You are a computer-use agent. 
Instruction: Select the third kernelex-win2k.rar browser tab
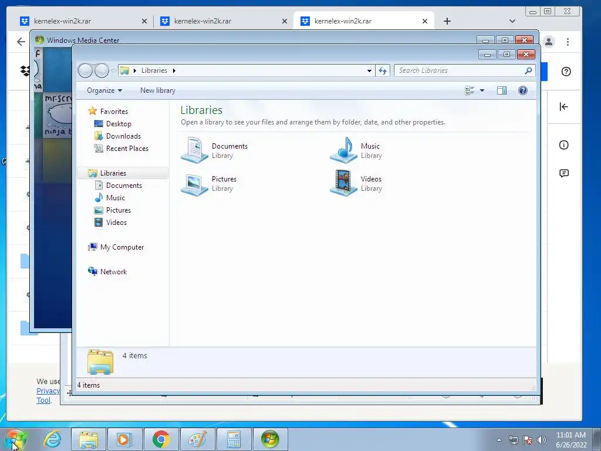coord(364,21)
